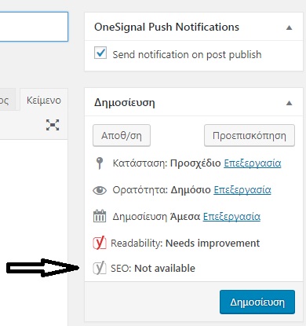Click the distraction-free fullscreen editor icon
Screen dimensions: 306x326
coord(53,125)
